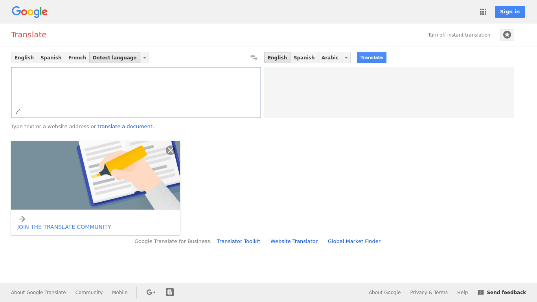Viewport: 537px width, 302px height.
Task: Click the community promo illustration
Action: (x=96, y=175)
